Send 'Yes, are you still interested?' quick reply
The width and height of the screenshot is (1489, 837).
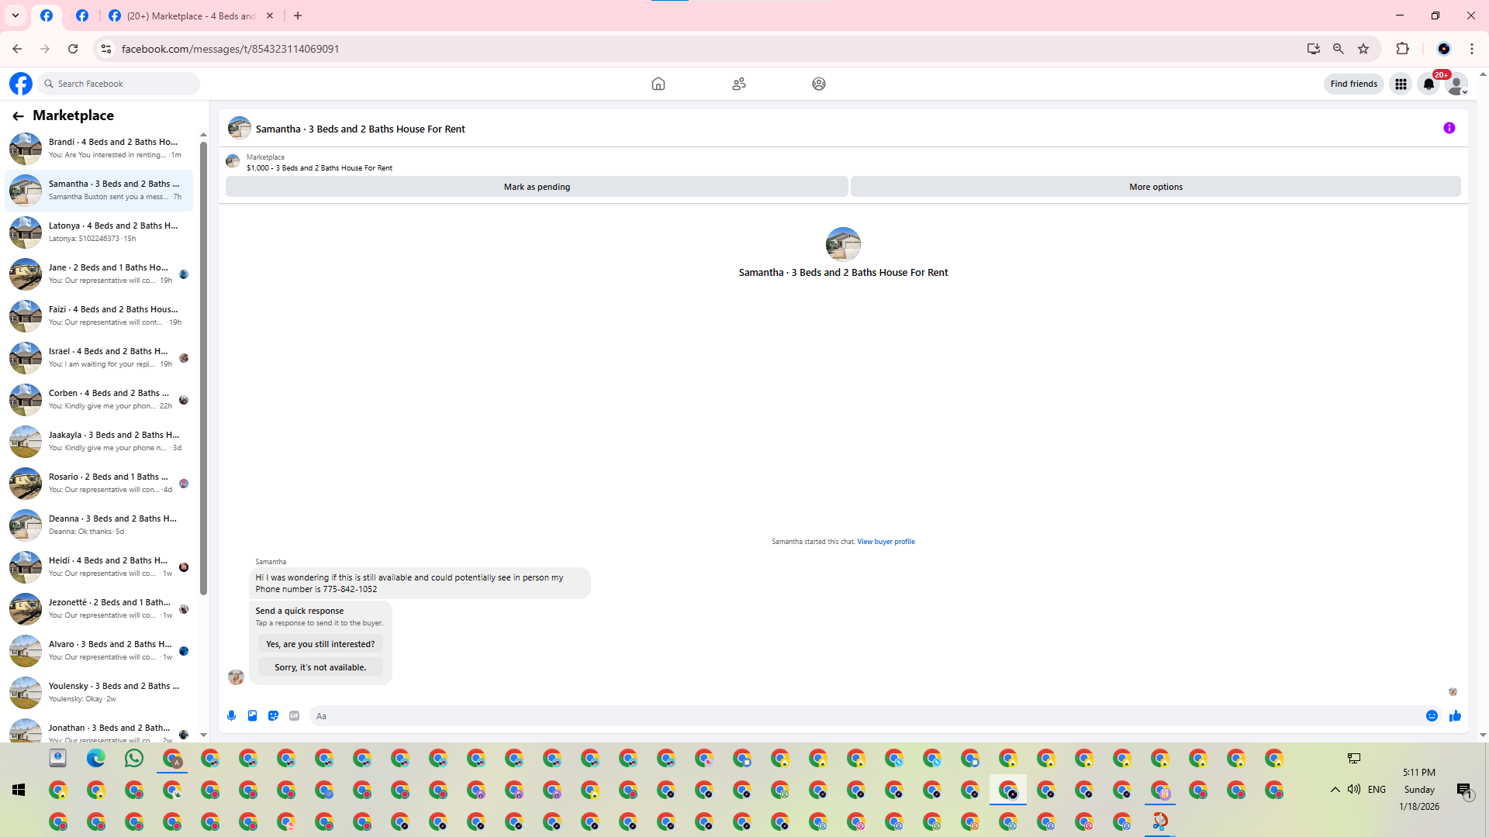pos(320,644)
